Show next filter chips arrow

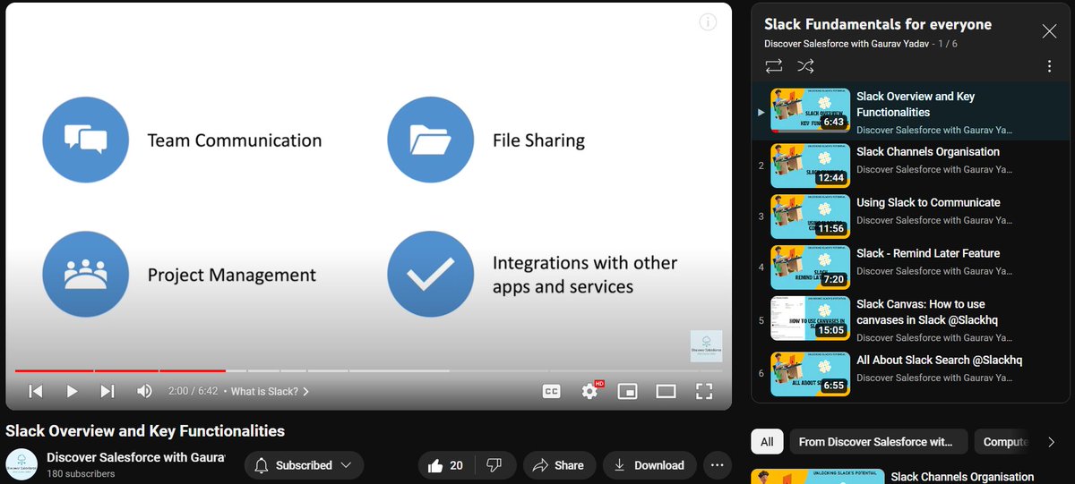pyautogui.click(x=1052, y=442)
